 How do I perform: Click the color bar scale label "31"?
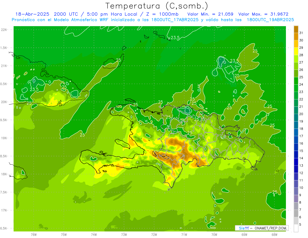coord(301,33)
